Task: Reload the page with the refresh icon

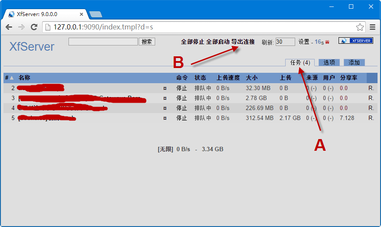Action: [x=34, y=27]
